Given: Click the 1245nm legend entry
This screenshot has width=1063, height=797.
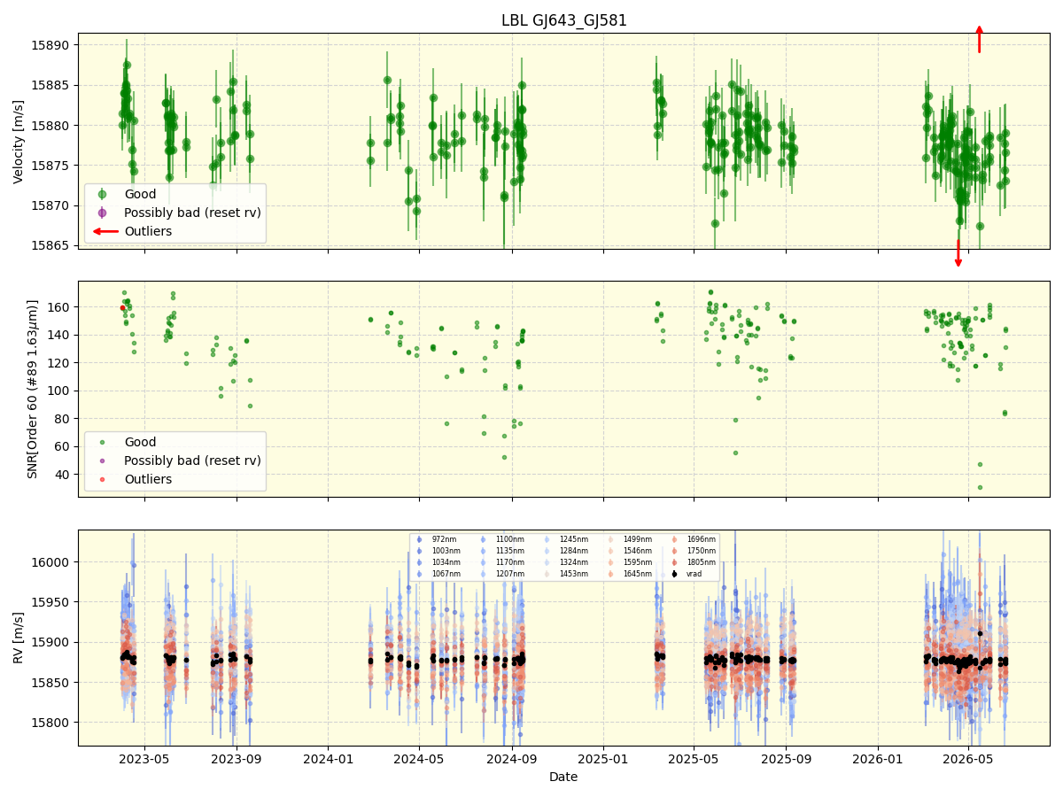Looking at the screenshot, I should (566, 539).
